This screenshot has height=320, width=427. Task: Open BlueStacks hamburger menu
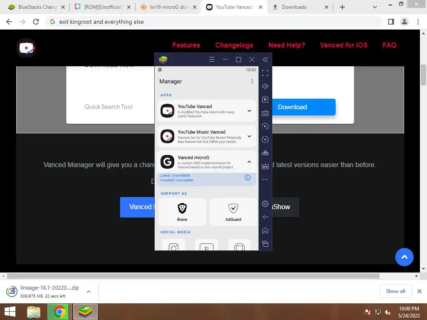pyautogui.click(x=212, y=59)
